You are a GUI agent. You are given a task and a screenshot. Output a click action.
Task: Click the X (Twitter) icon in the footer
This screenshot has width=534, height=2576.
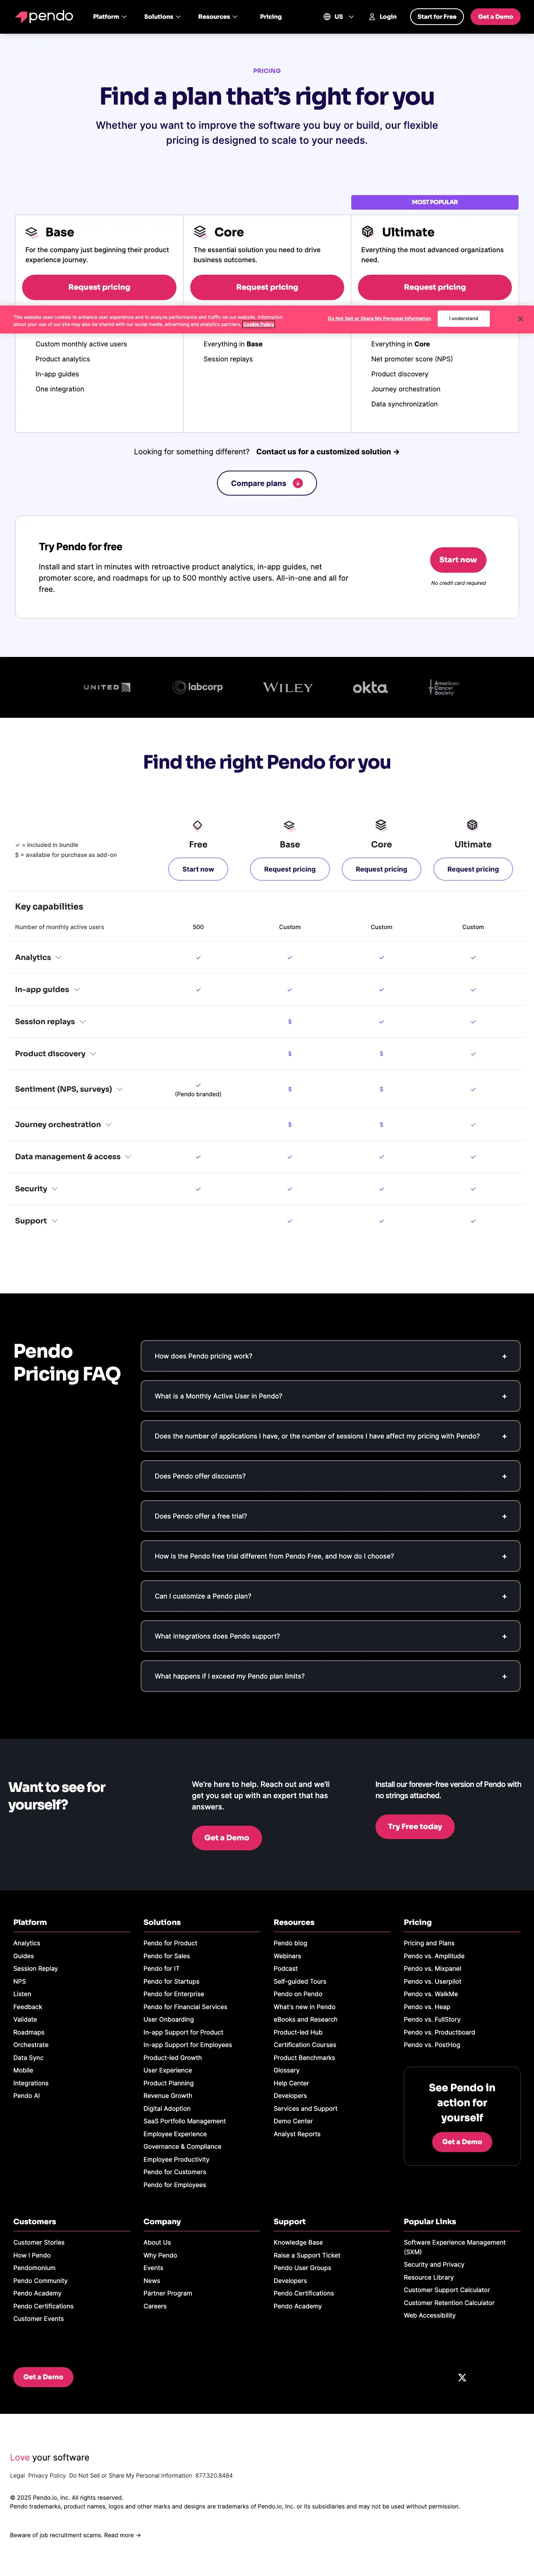pyautogui.click(x=462, y=2377)
